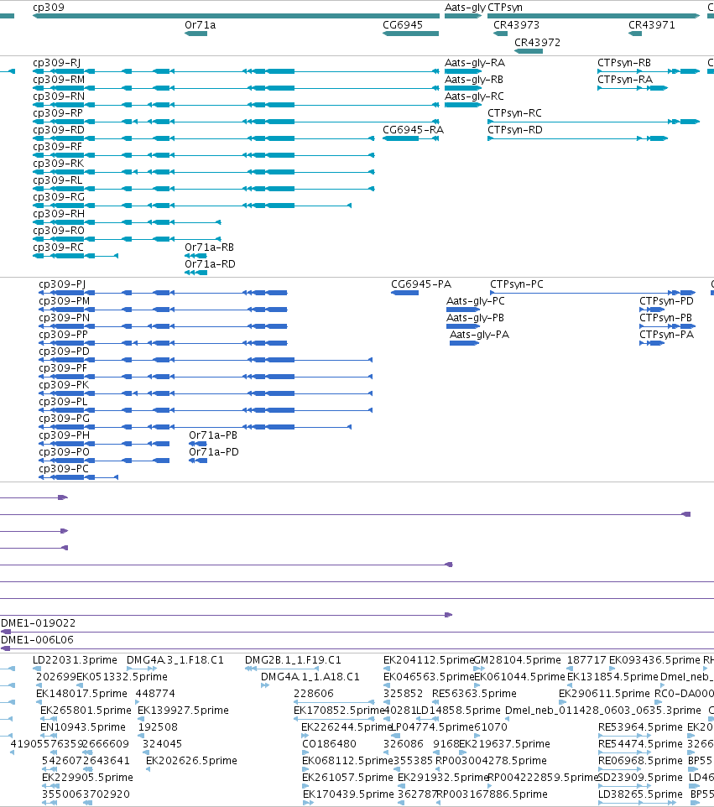
Task: Click EST RE53964.5prime
Action: click(x=640, y=726)
